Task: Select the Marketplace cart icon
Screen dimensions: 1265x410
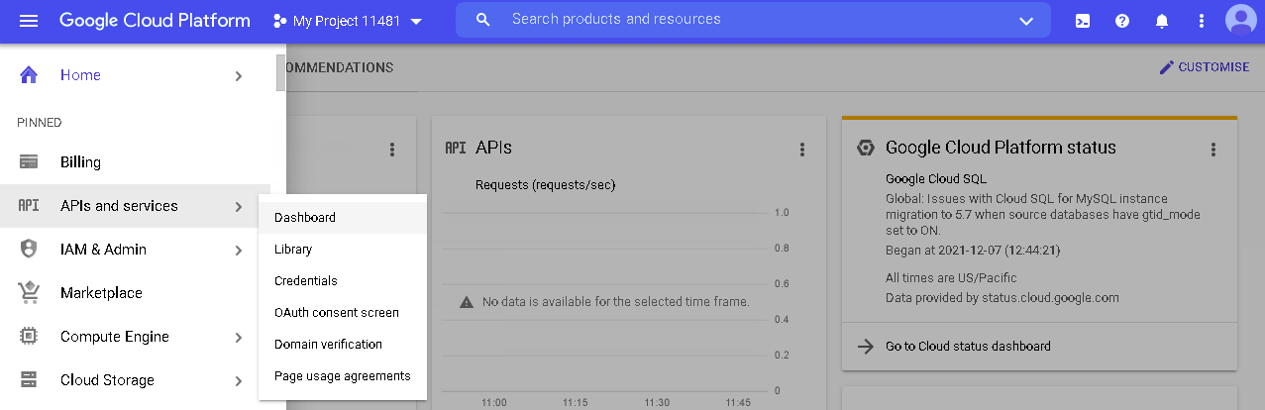Action: coord(29,293)
